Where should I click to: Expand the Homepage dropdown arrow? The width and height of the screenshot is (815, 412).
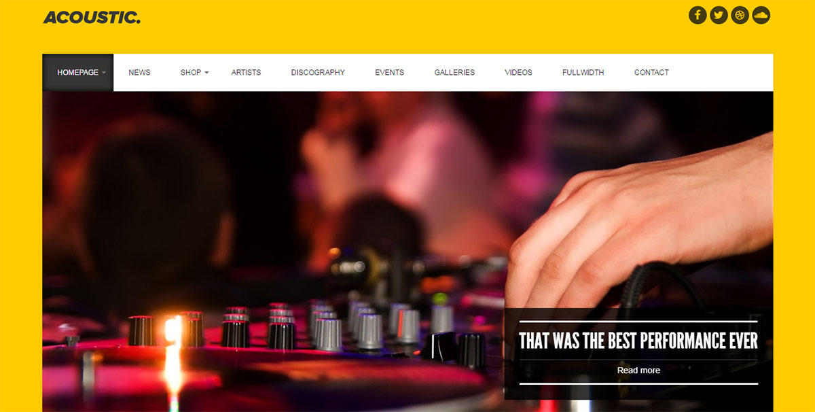[104, 73]
